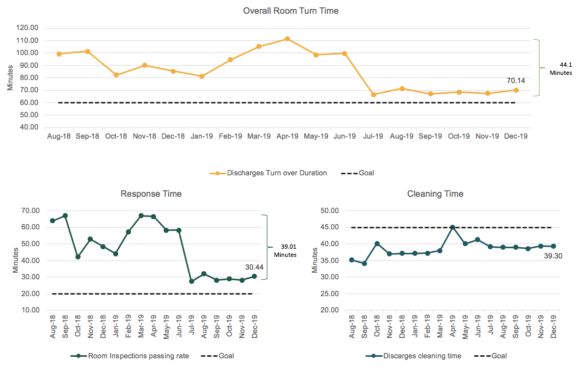The width and height of the screenshot is (580, 368).
Task: Select the Jul-19 marker on the orange line
Action: click(x=374, y=95)
